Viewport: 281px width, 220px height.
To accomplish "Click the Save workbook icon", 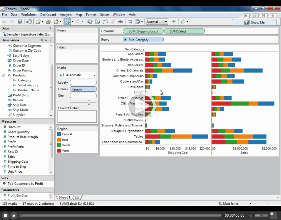I will [20, 22].
